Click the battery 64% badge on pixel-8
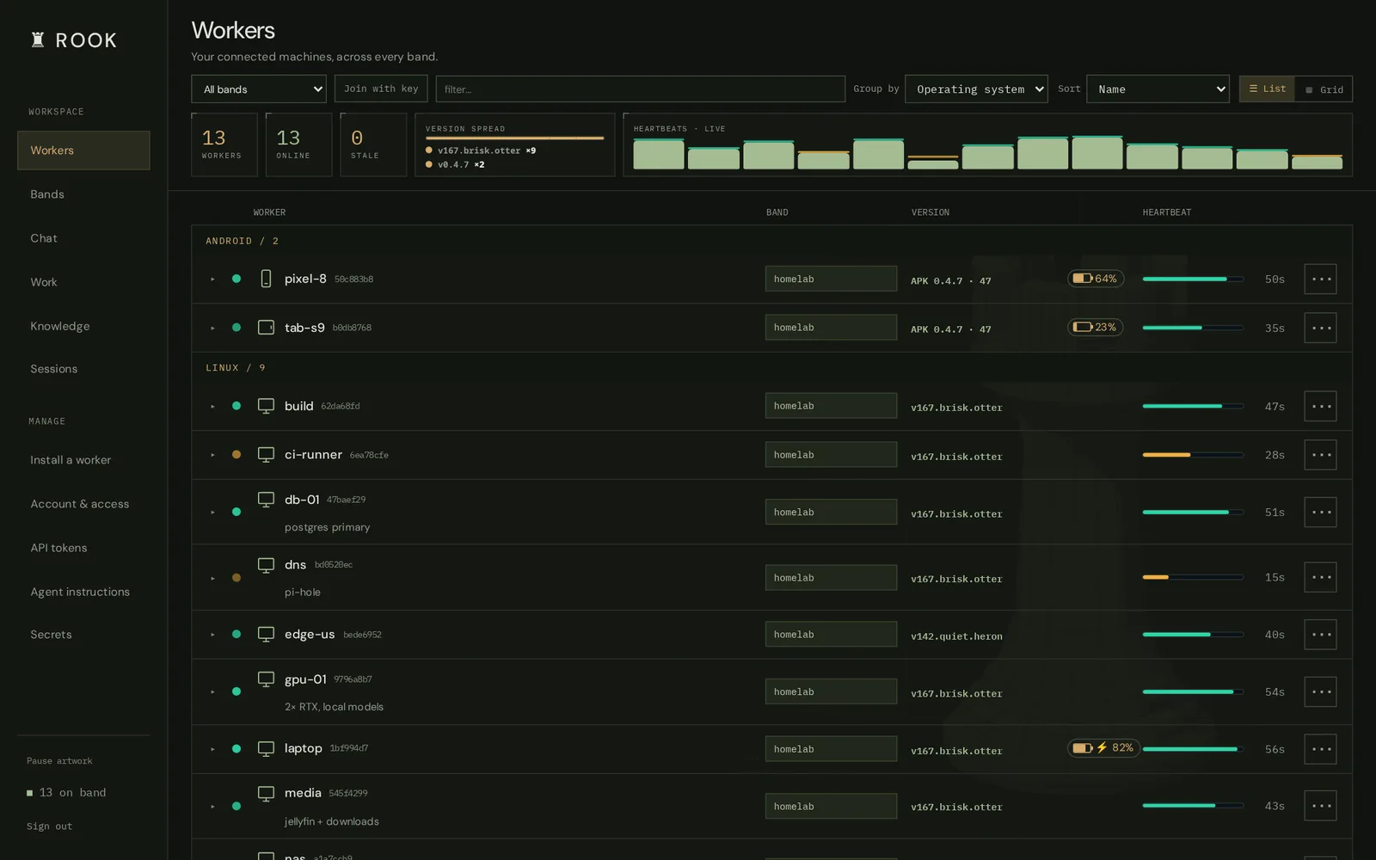1376x860 pixels. pyautogui.click(x=1096, y=279)
